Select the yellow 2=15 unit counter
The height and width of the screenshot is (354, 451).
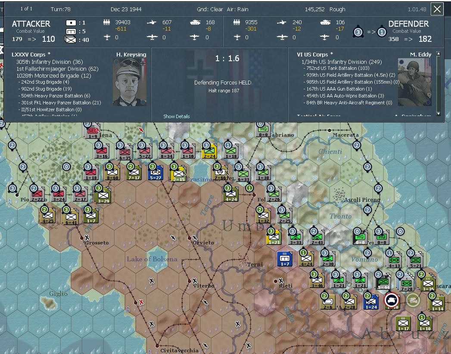[178, 174]
